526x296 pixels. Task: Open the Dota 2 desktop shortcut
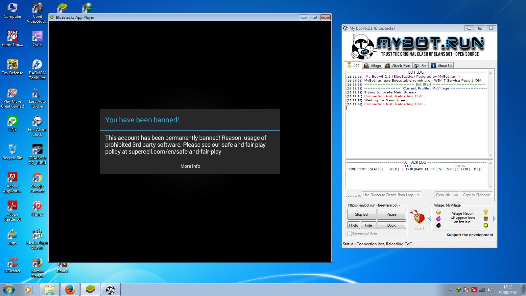click(x=62, y=268)
